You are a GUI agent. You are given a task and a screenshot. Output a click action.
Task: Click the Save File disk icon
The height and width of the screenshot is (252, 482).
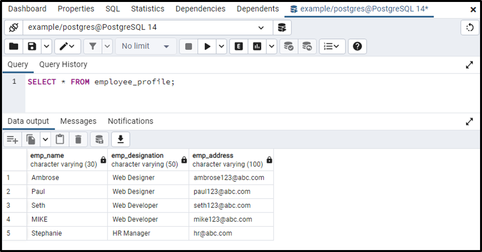tap(32, 47)
